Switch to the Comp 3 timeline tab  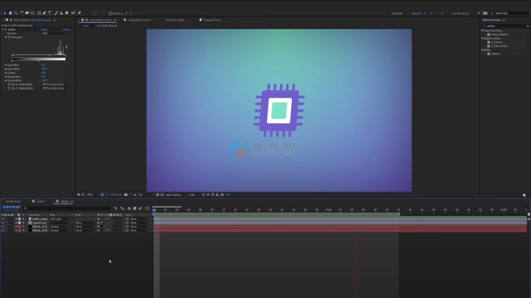point(40,201)
